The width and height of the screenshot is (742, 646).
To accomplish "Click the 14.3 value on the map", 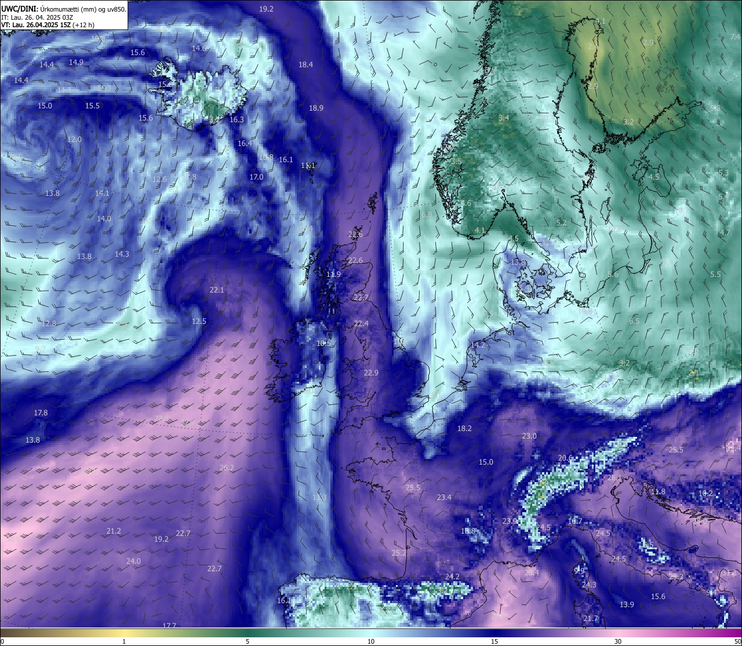I will pos(122,254).
